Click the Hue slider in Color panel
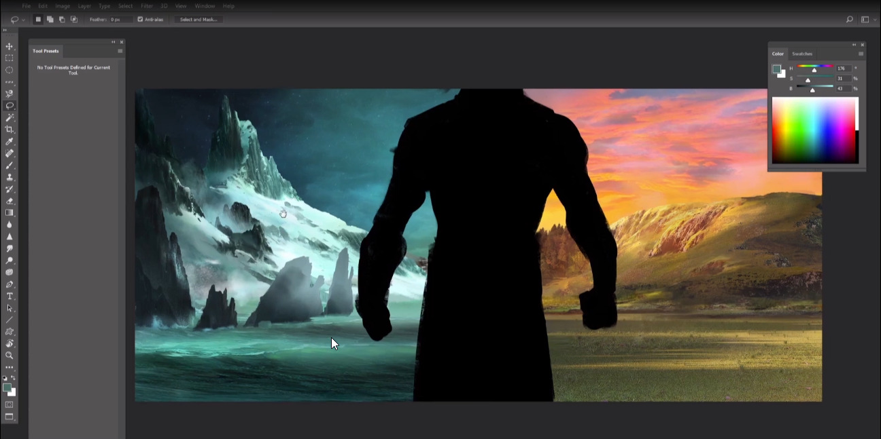The width and height of the screenshot is (881, 439). tap(815, 67)
